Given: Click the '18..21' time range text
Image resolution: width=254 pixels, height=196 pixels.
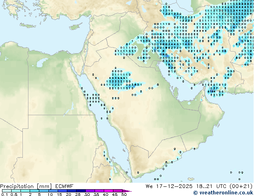Looking at the screenshot, I should click(x=204, y=186).
